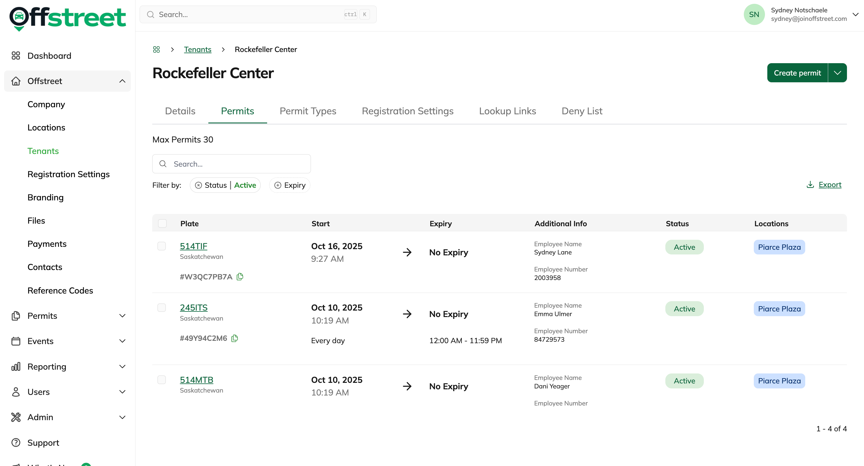Viewport: 864px width, 466px height.
Task: Remove Status filter via x icon
Action: (x=198, y=185)
